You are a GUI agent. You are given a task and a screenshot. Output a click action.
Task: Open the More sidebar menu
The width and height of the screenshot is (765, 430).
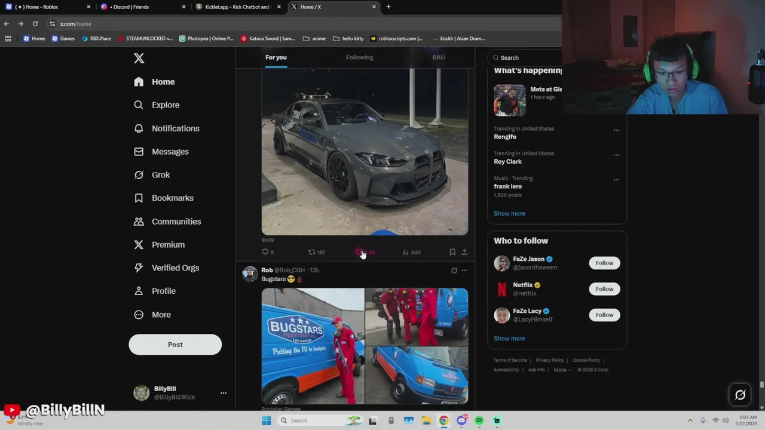coord(152,315)
